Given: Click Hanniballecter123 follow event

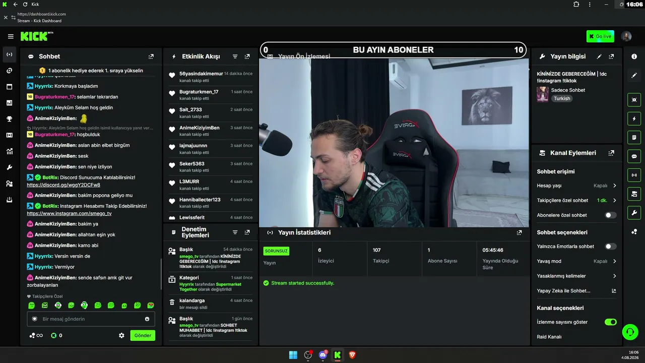Looking at the screenshot, I should (x=211, y=203).
